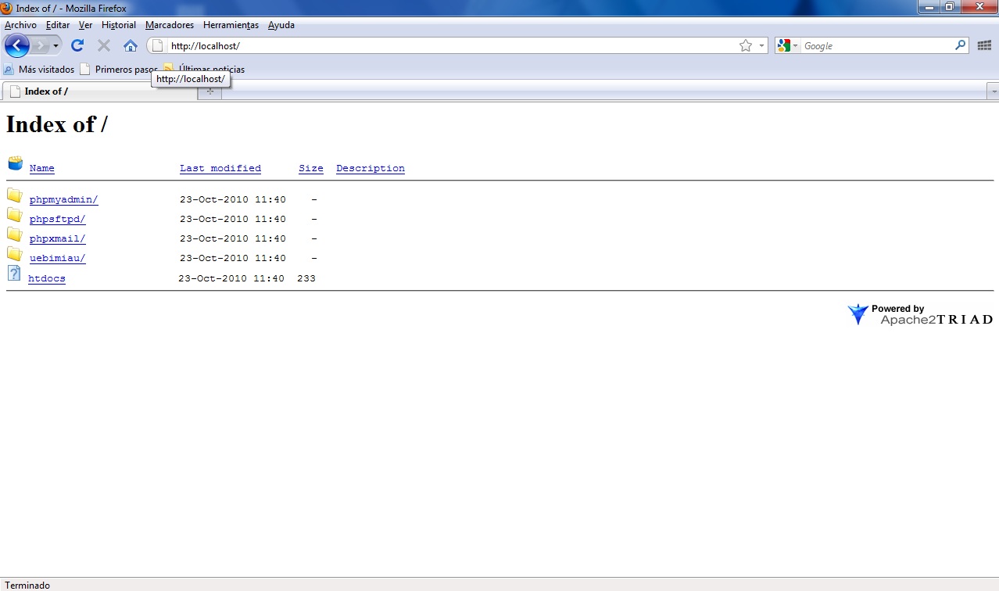Screen dimensions: 999x591
Task: Open the list all tabs dropdown
Action: click(x=993, y=91)
